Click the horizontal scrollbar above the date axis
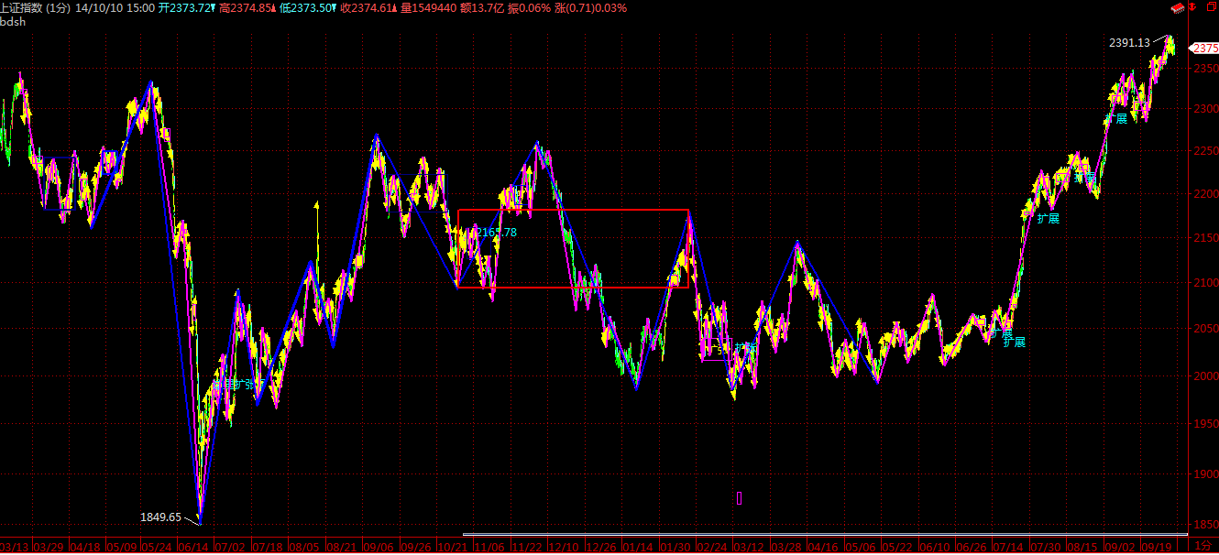 825,534
